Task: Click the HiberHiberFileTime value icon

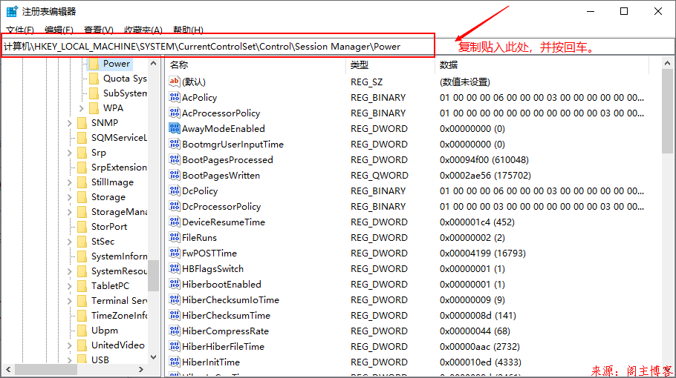Action: tap(174, 346)
